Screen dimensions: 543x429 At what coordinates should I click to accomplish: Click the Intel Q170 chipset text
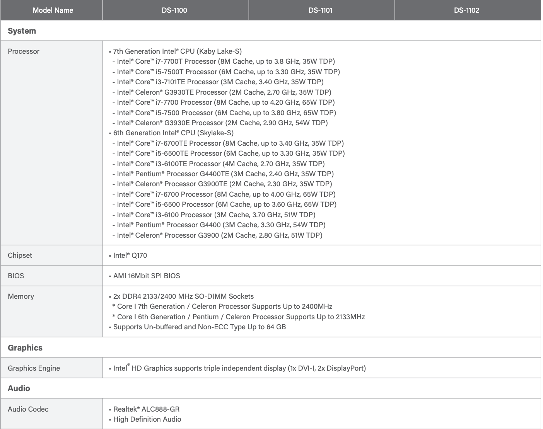[130, 255]
